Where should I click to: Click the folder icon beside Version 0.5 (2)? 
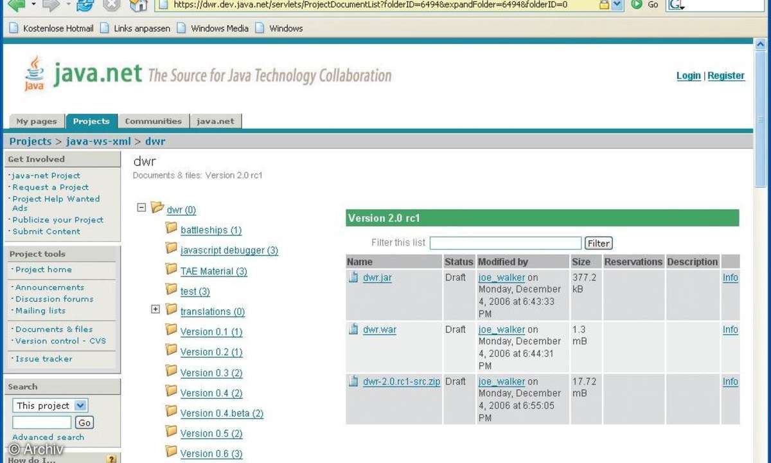point(171,431)
